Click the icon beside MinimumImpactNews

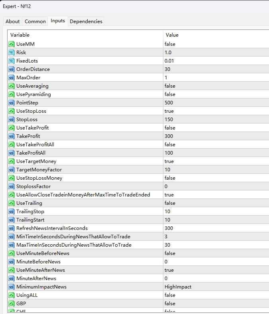pos(11,287)
